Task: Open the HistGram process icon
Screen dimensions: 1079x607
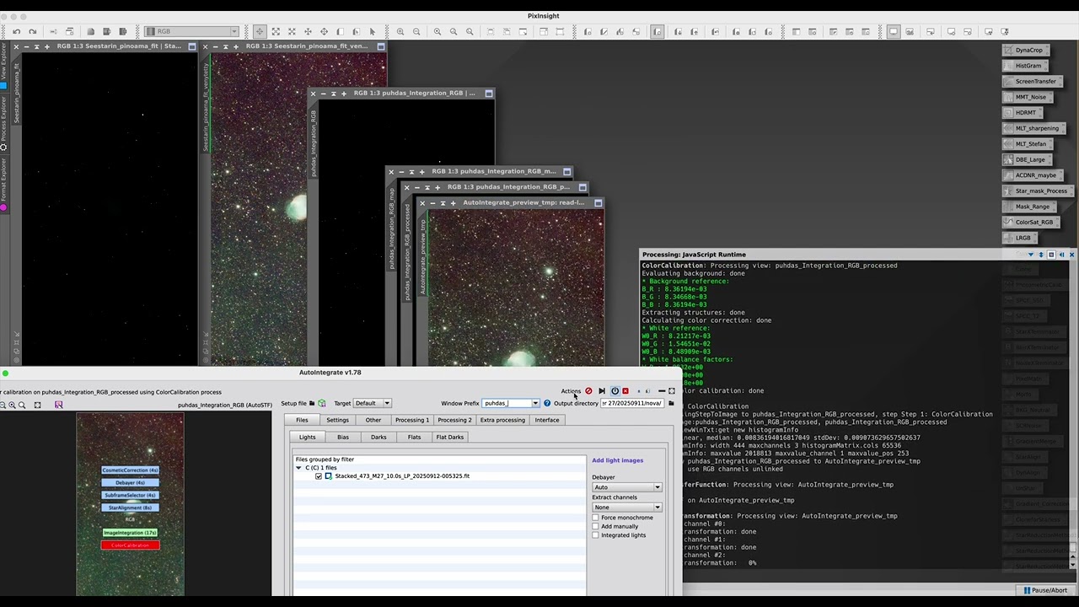Action: coord(1024,66)
